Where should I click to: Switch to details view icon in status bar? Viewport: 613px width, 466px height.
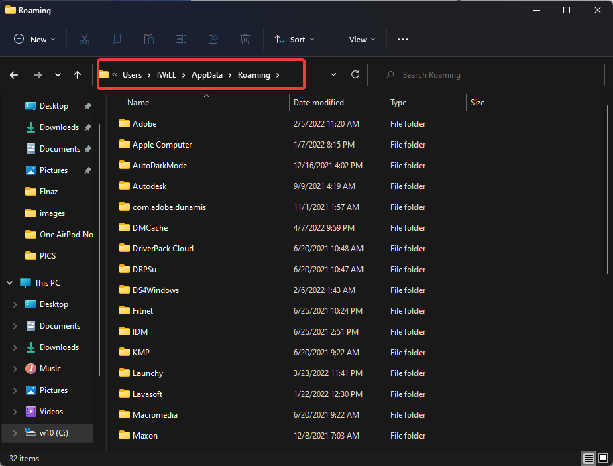[x=588, y=458]
